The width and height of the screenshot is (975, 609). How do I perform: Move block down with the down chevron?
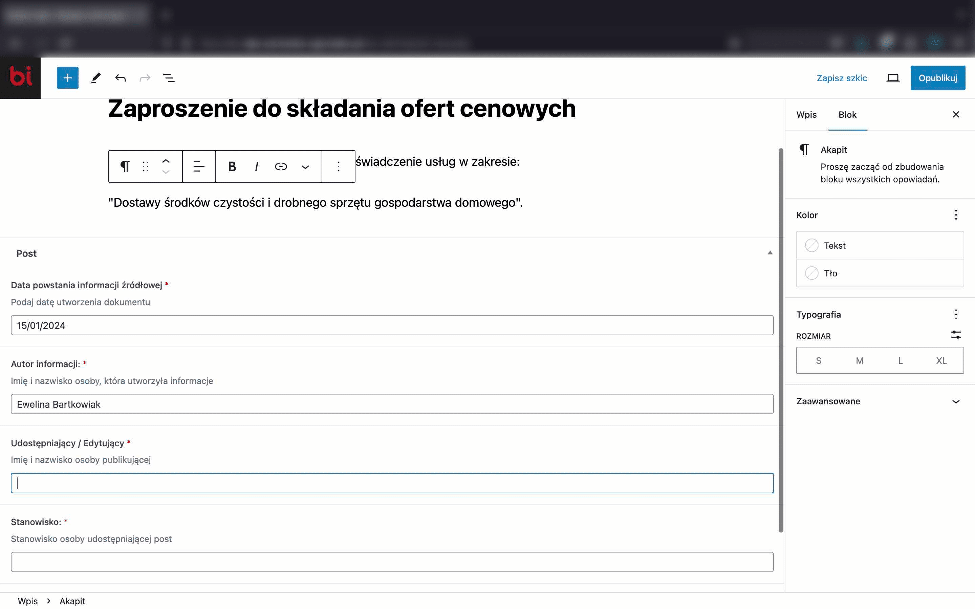[166, 172]
